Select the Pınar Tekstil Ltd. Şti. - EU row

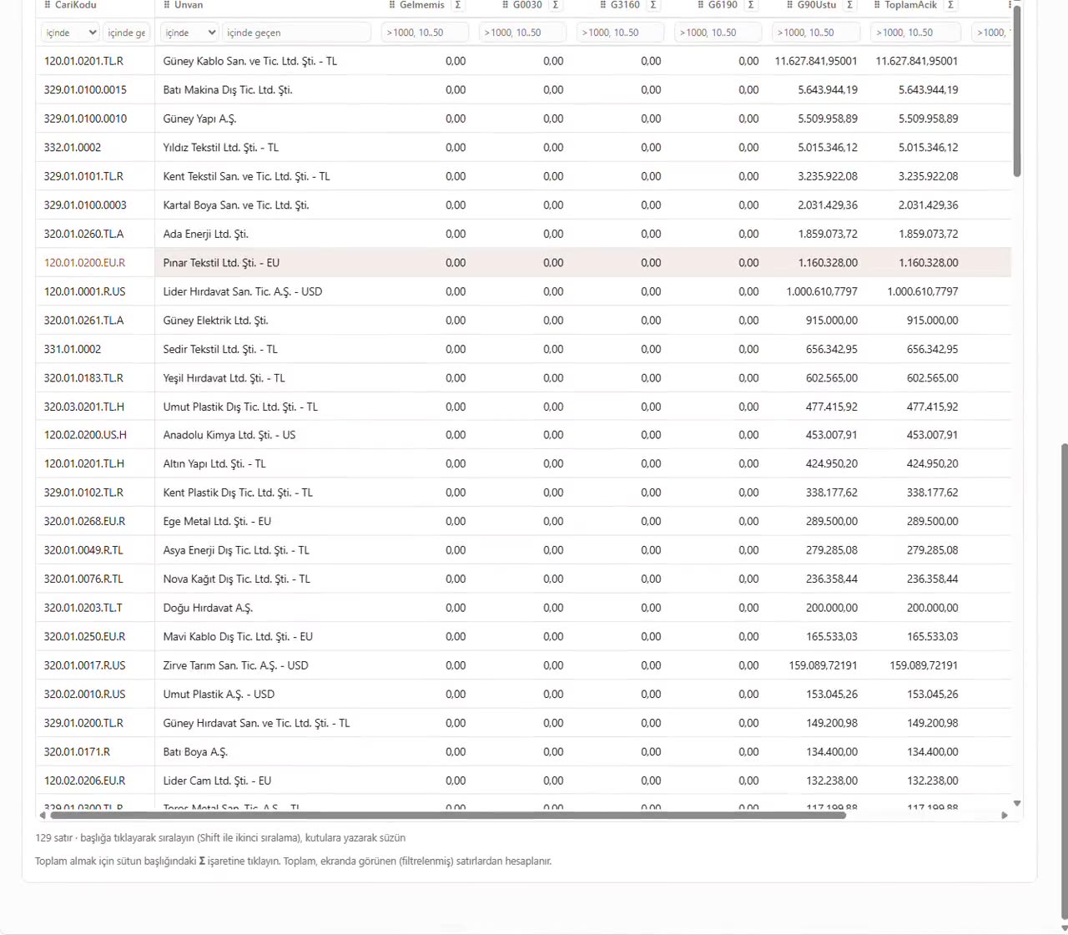(x=523, y=262)
